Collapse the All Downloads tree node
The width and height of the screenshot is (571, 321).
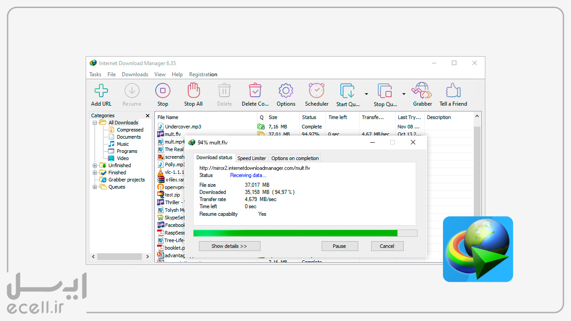pos(95,123)
